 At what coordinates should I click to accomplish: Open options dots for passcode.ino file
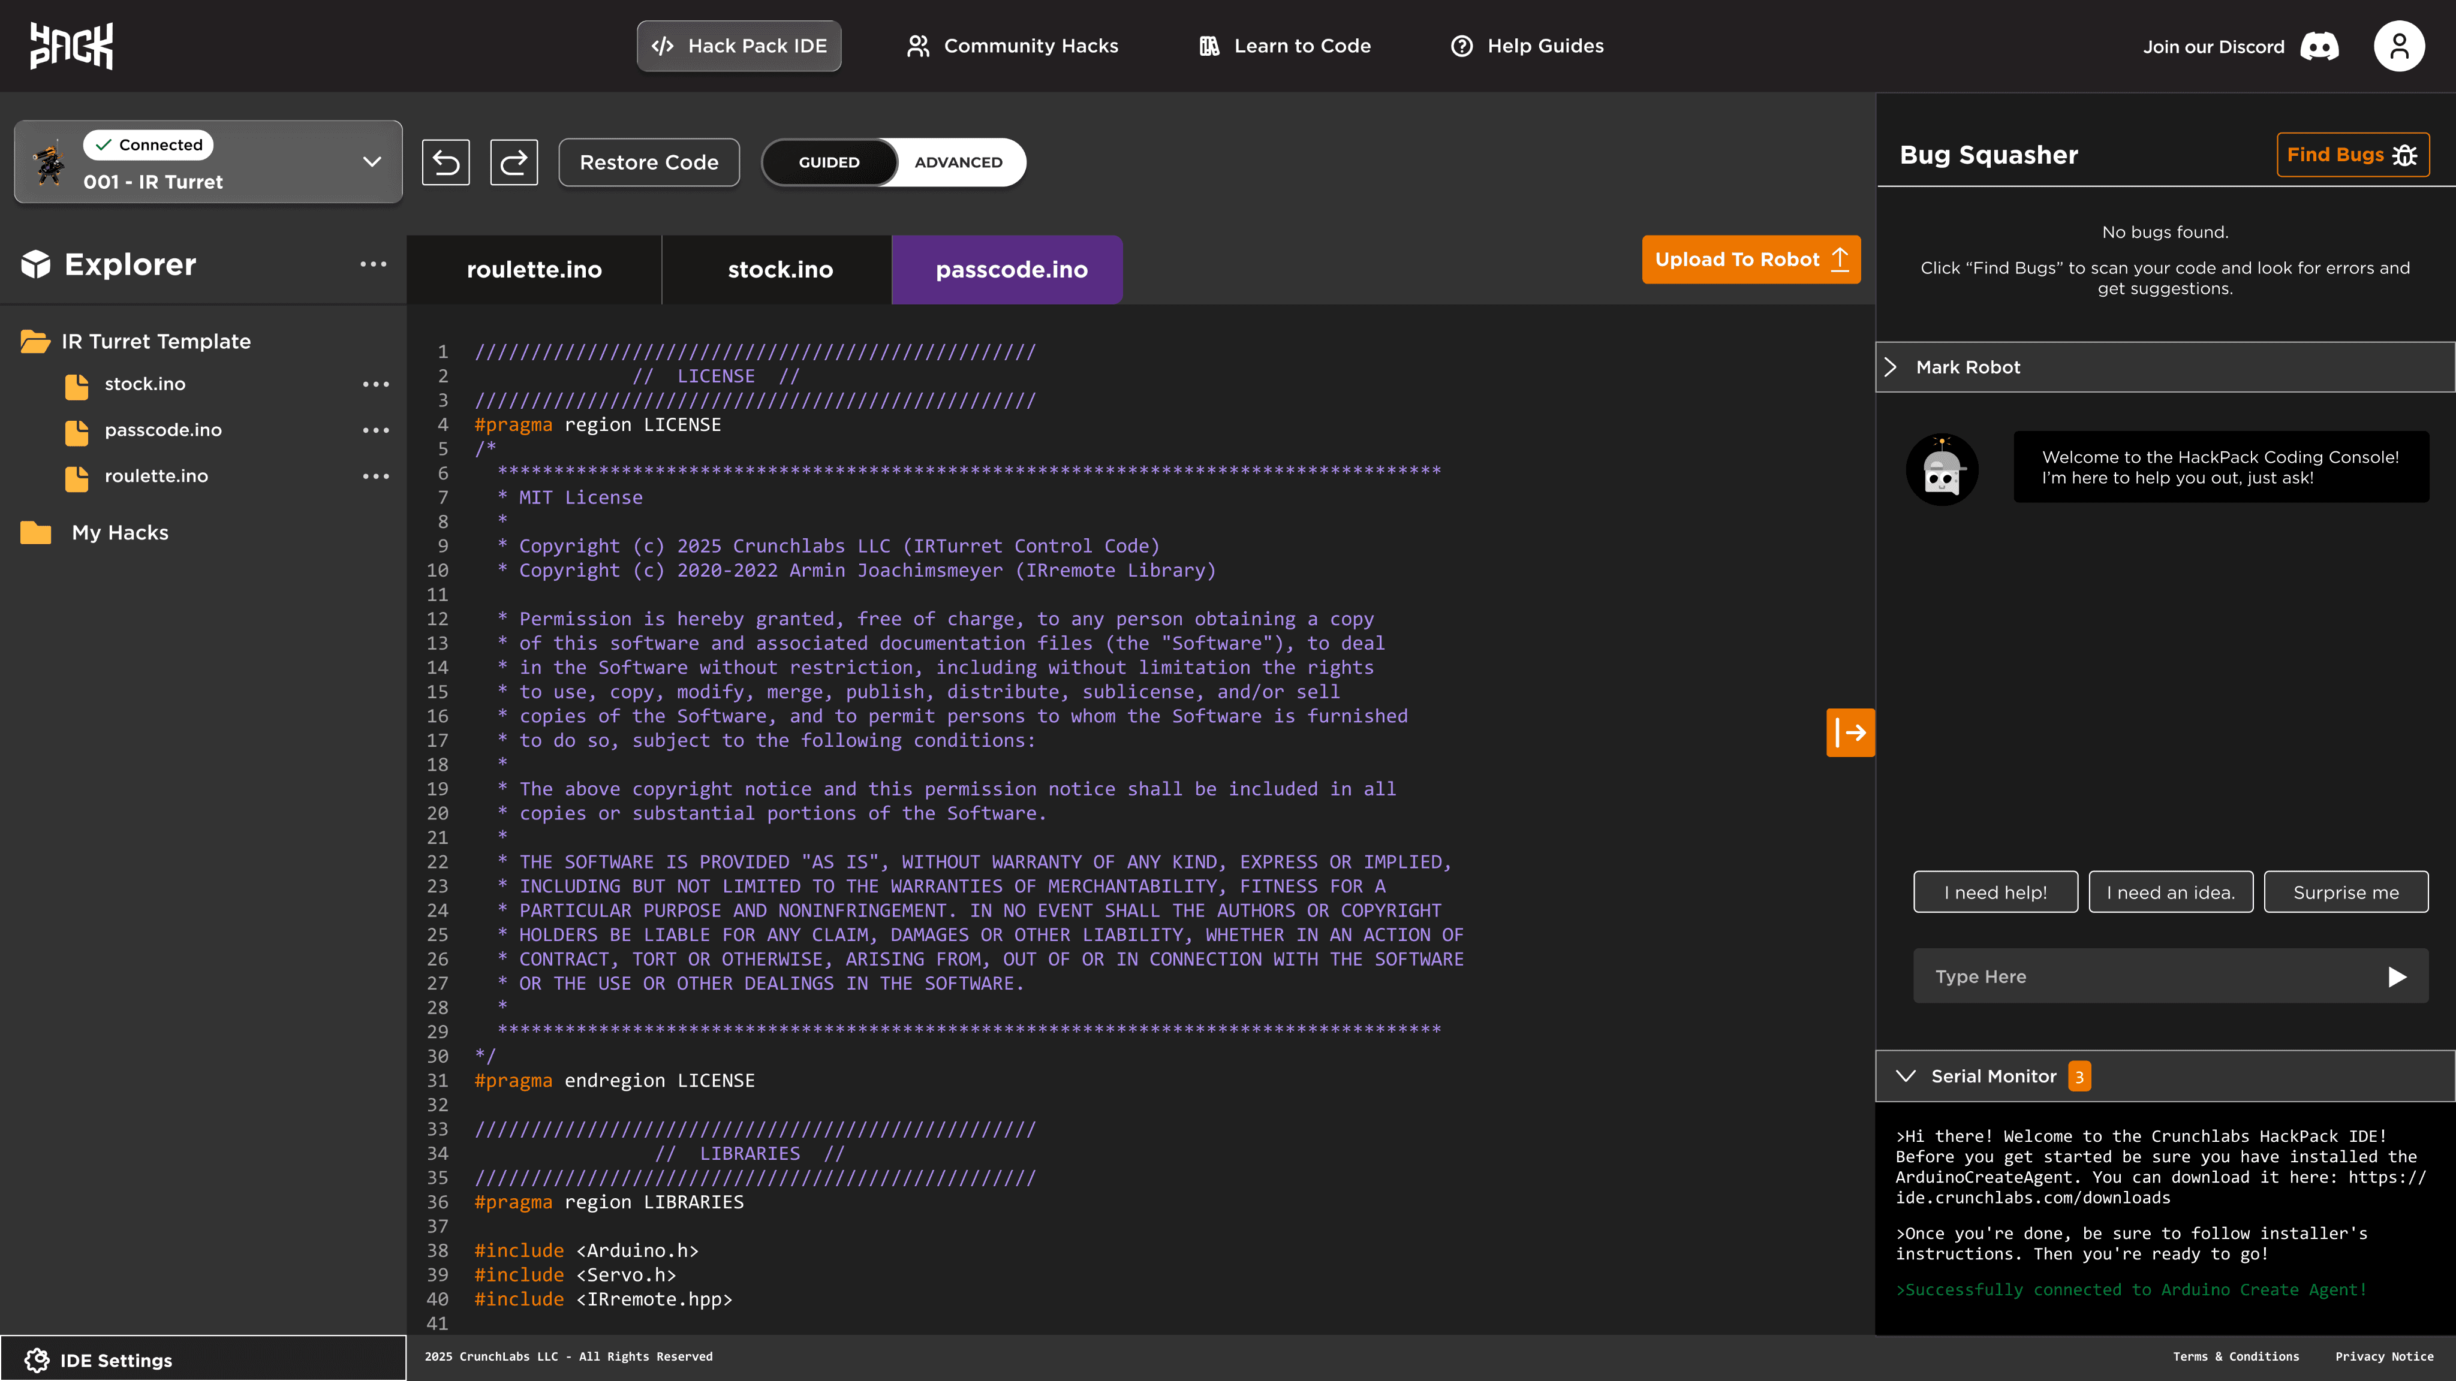coord(375,430)
